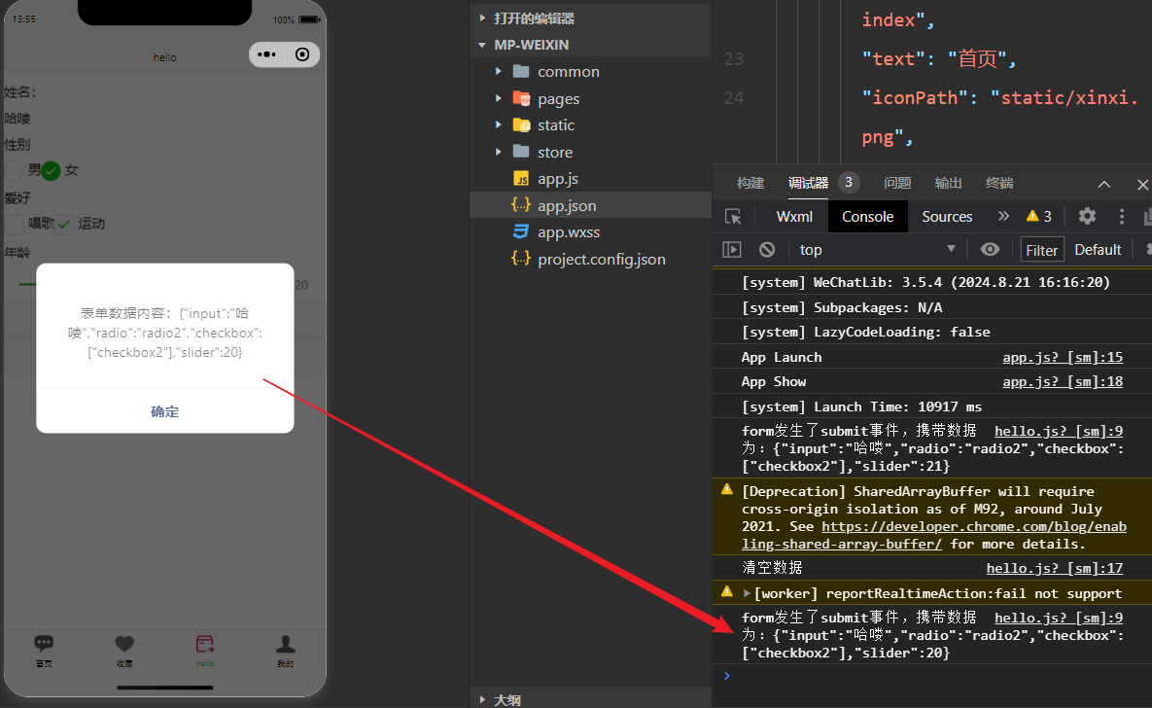Tap the 首页 chat tab bar icon
Screen dimensions: 1152x708
44,644
